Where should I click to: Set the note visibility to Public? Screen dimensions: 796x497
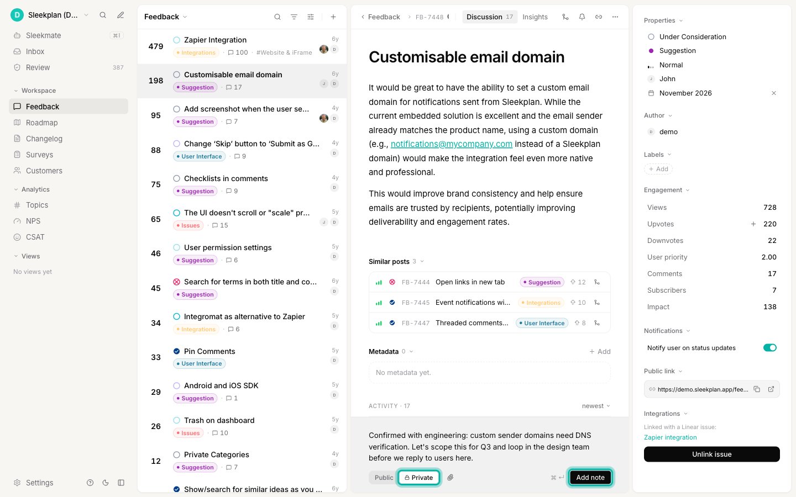[383, 478]
